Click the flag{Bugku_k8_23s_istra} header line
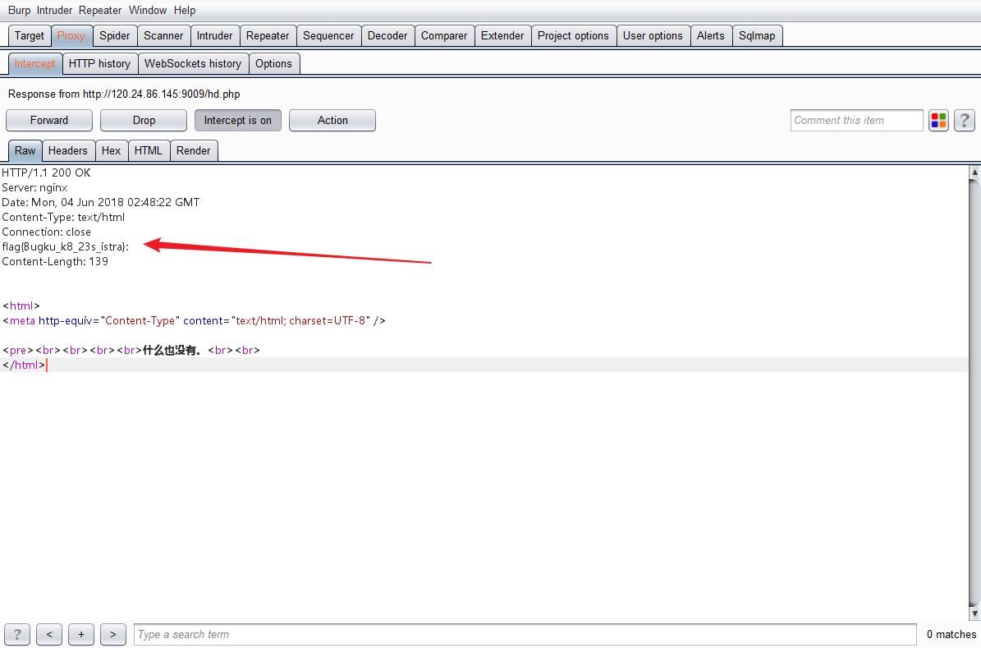This screenshot has width=981, height=648. click(x=65, y=246)
